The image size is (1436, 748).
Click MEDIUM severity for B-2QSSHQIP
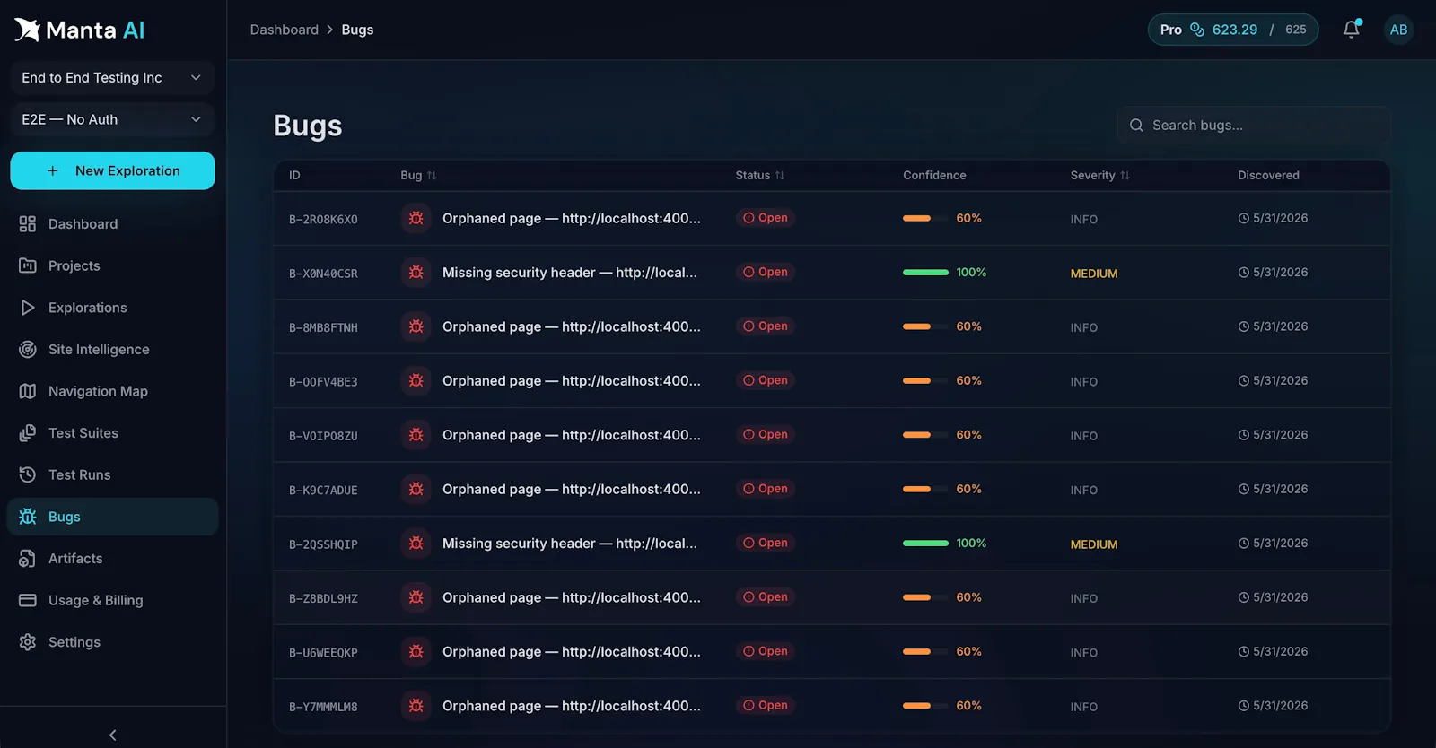[1094, 544]
